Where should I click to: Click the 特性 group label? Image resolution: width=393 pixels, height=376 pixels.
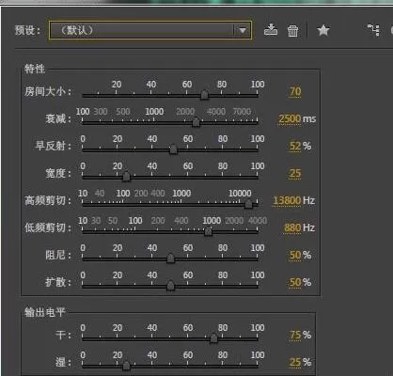35,69
